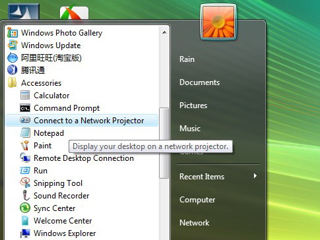Click the Accessories folder icon
320x240 pixels.
pyautogui.click(x=13, y=83)
